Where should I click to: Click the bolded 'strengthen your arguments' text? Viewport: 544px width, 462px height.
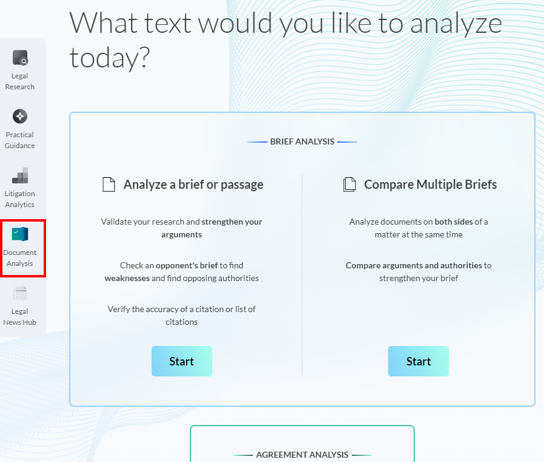[x=231, y=222]
